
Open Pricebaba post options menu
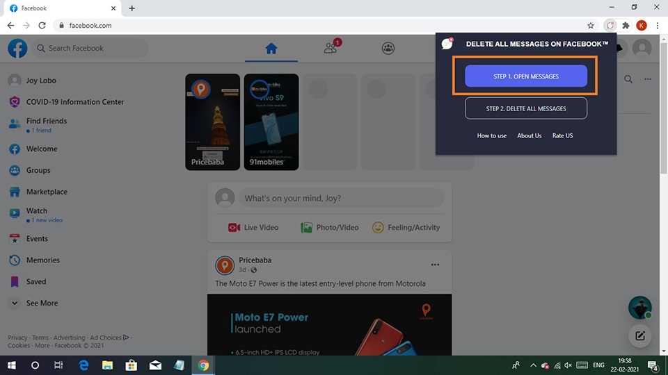(434, 265)
